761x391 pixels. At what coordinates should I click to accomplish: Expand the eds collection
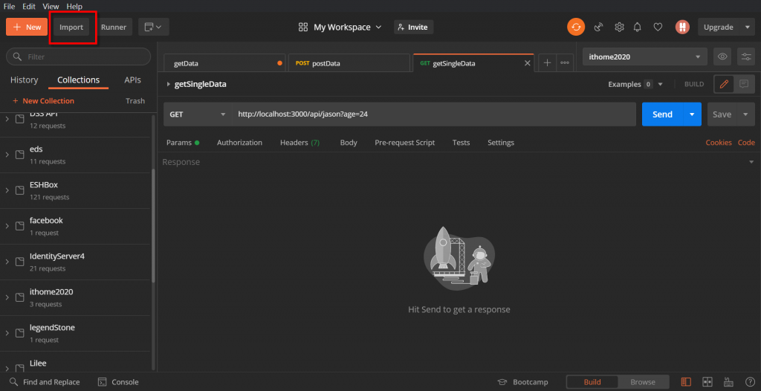point(7,155)
